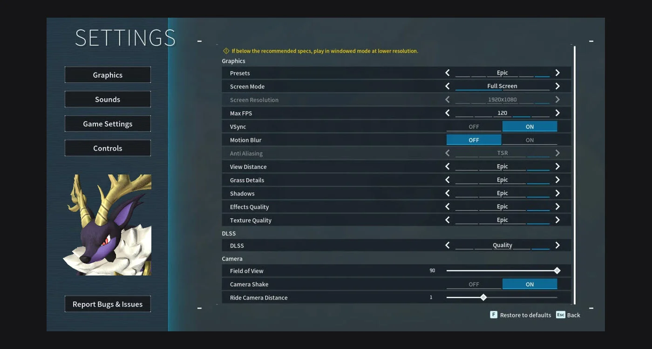
Task: Turn Motion Blur on
Action: (x=530, y=140)
